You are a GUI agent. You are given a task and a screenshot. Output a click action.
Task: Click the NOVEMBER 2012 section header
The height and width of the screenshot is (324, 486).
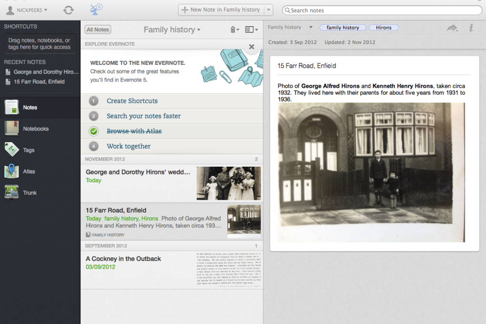click(x=172, y=159)
